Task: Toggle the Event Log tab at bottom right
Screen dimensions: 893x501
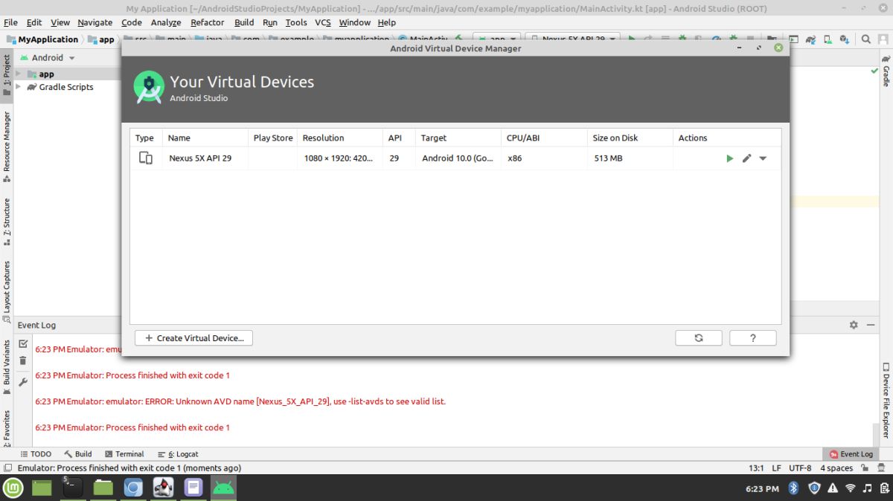Action: (x=851, y=453)
